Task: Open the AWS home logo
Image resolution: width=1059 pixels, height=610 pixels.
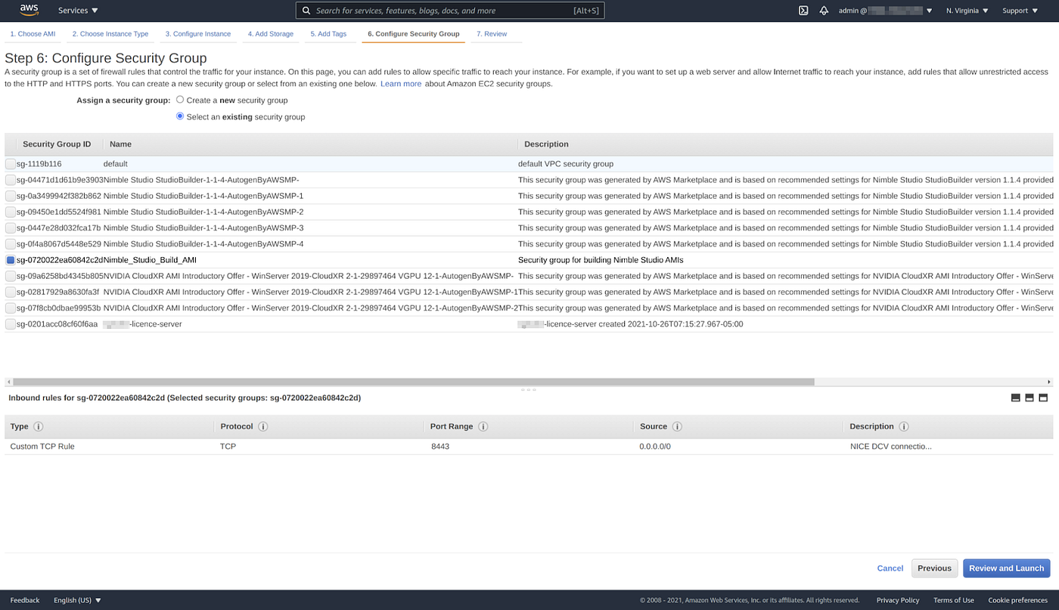Action: click(30, 10)
